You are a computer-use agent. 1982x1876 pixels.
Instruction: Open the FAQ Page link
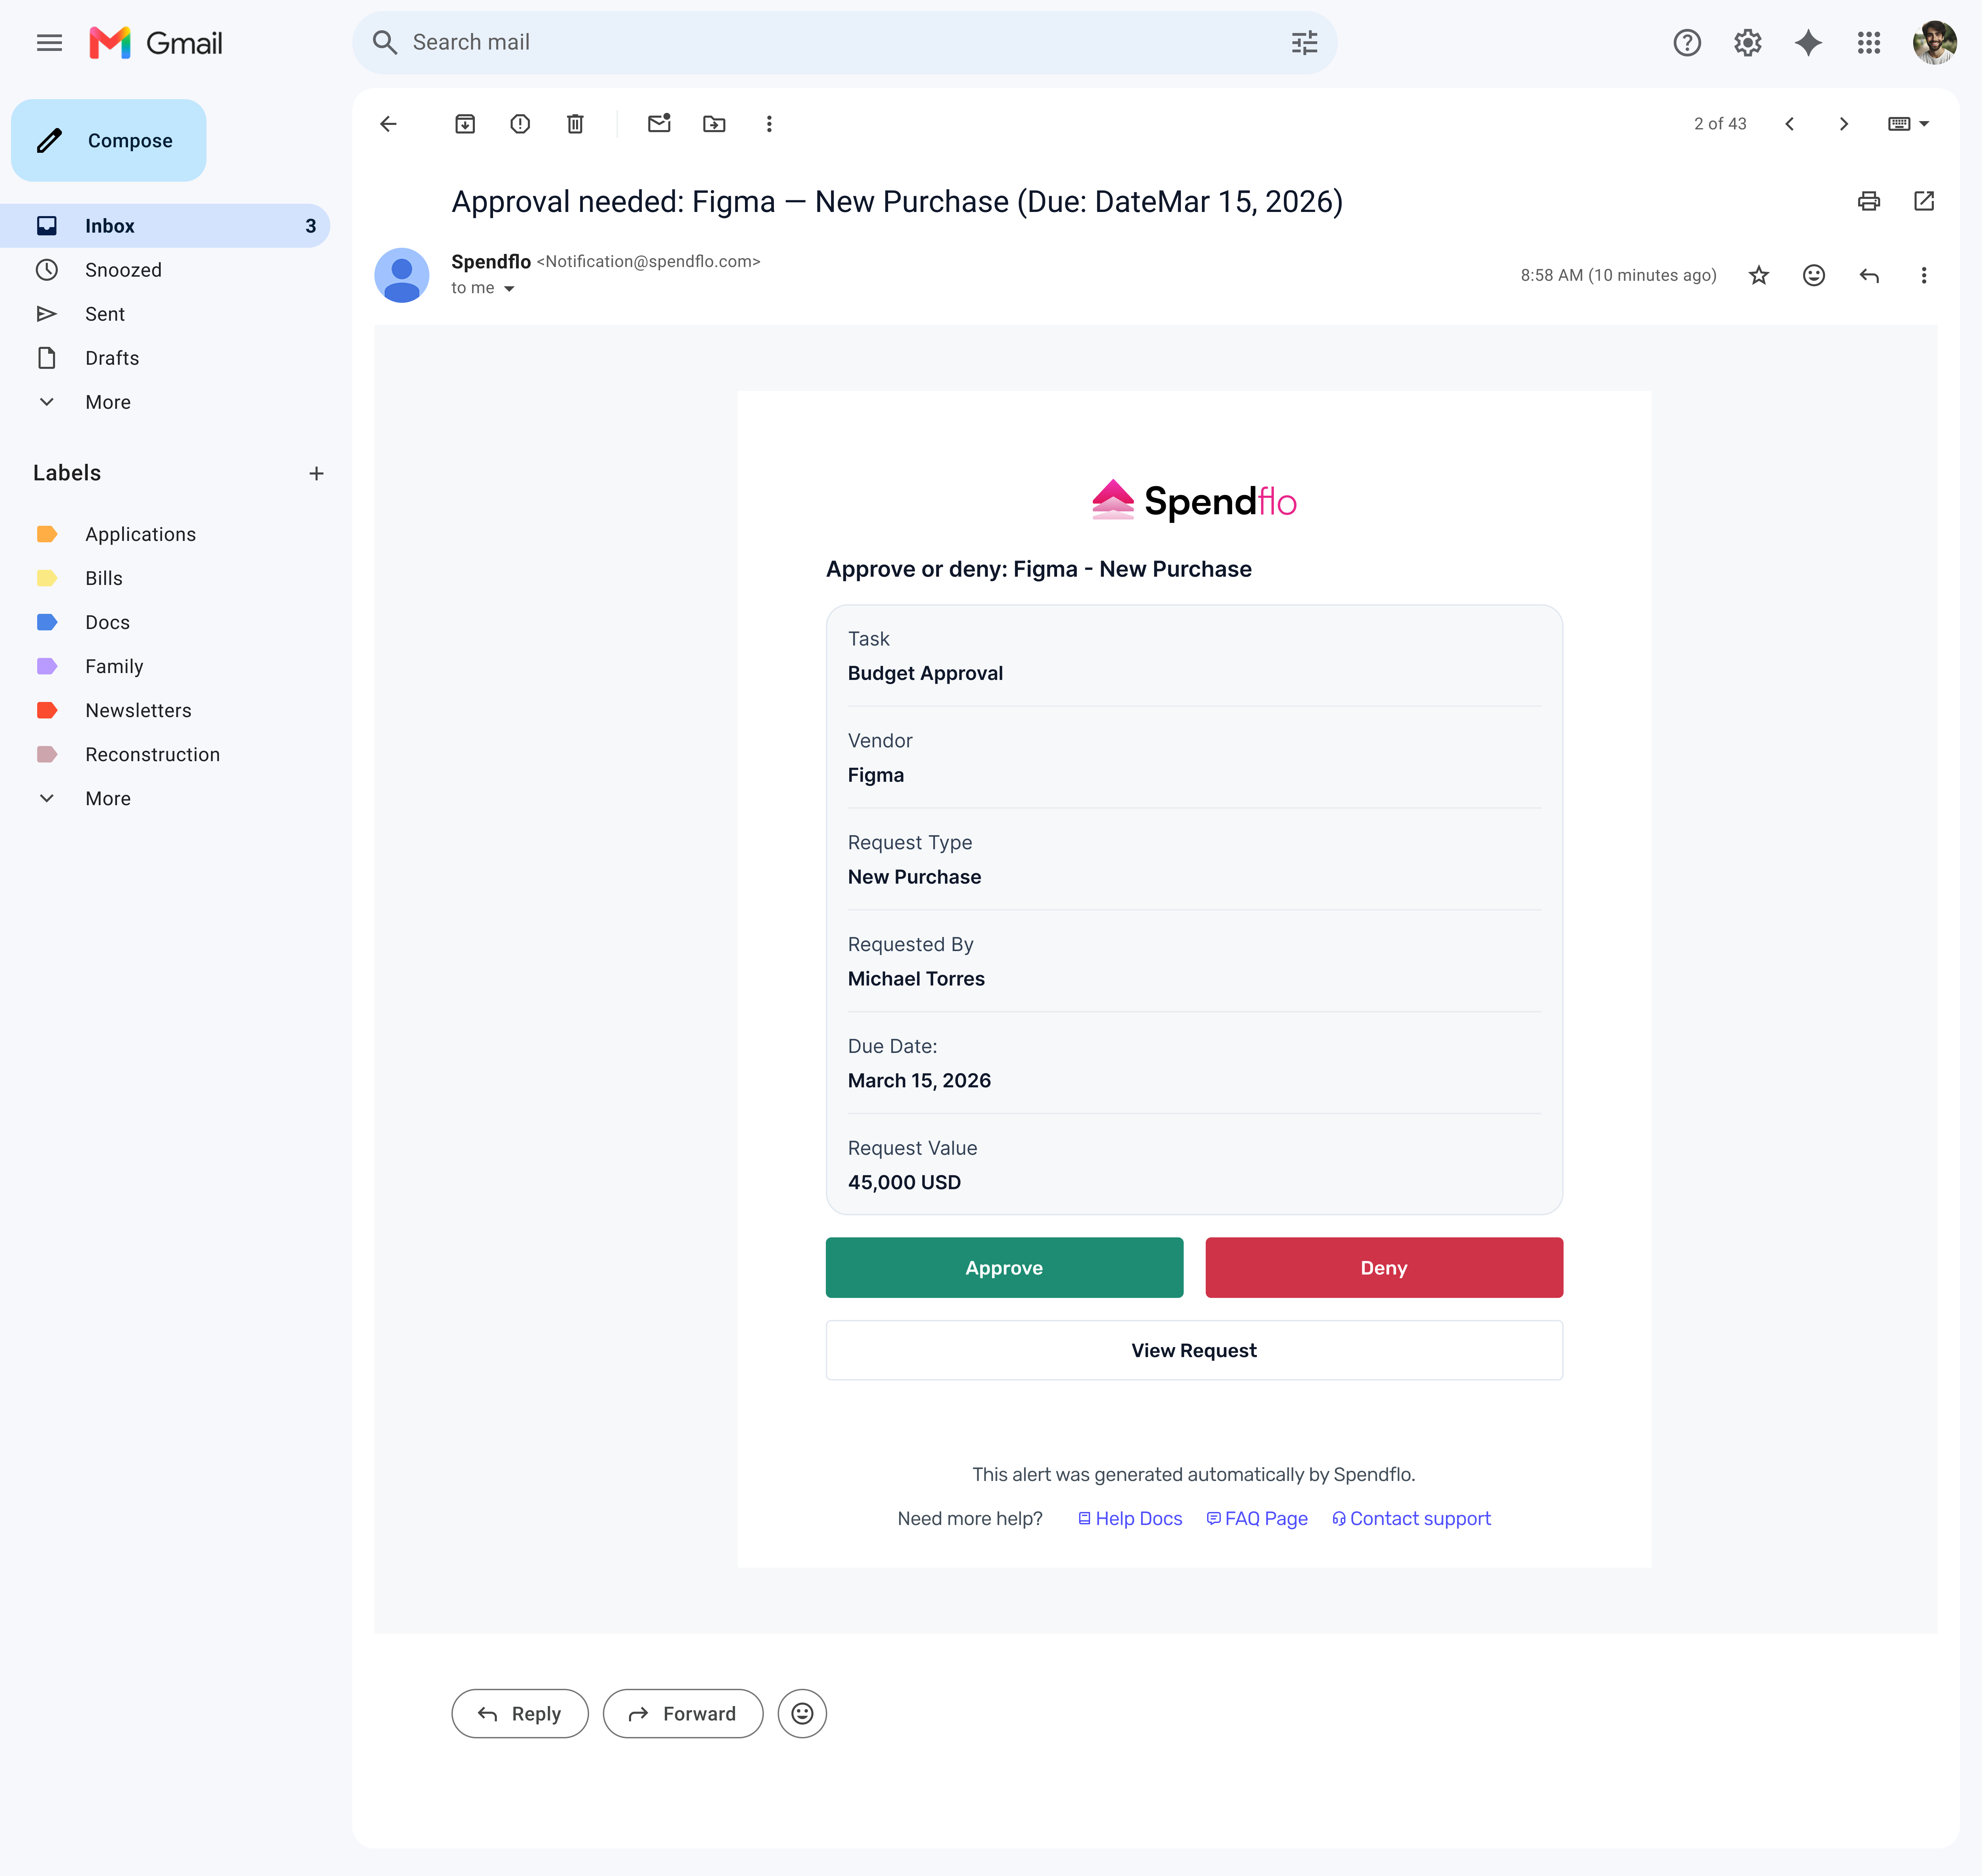[1257, 1518]
